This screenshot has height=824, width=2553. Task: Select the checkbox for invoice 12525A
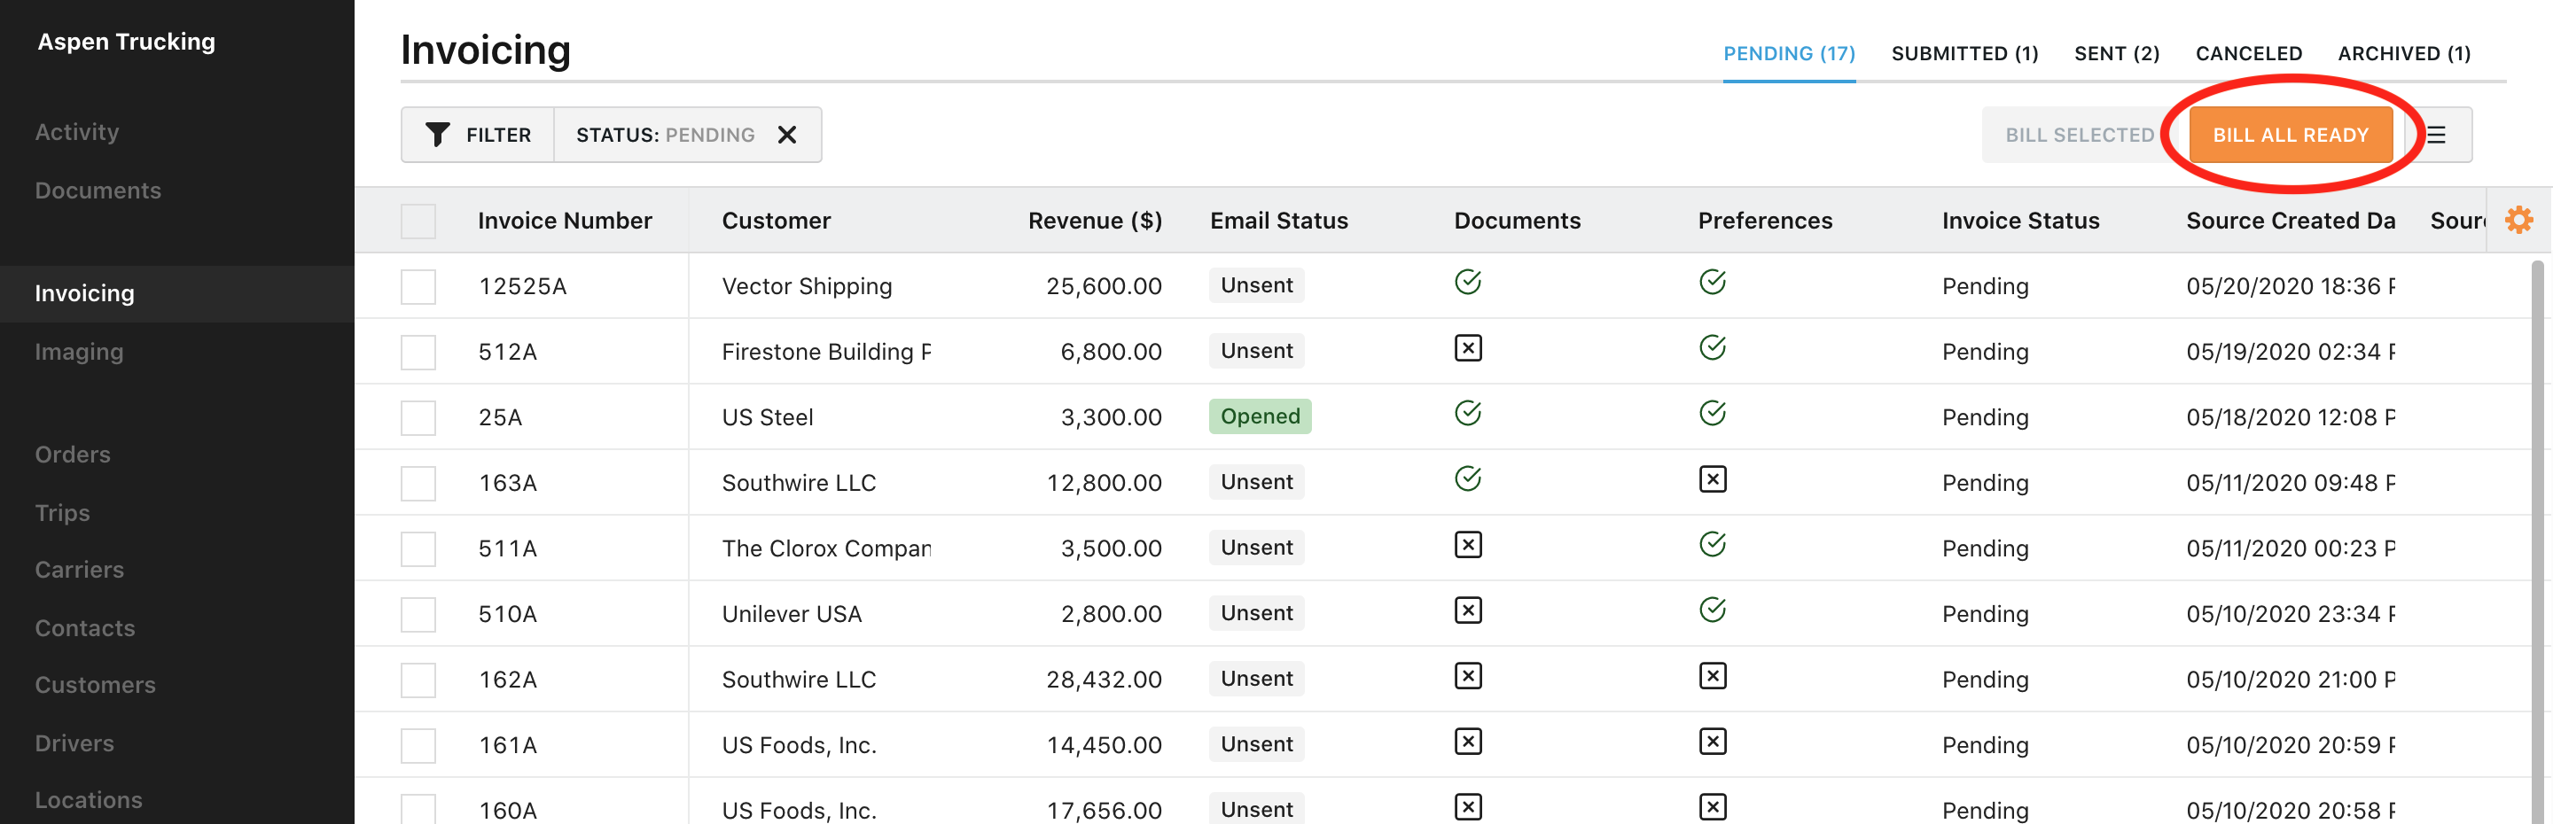pyautogui.click(x=418, y=287)
